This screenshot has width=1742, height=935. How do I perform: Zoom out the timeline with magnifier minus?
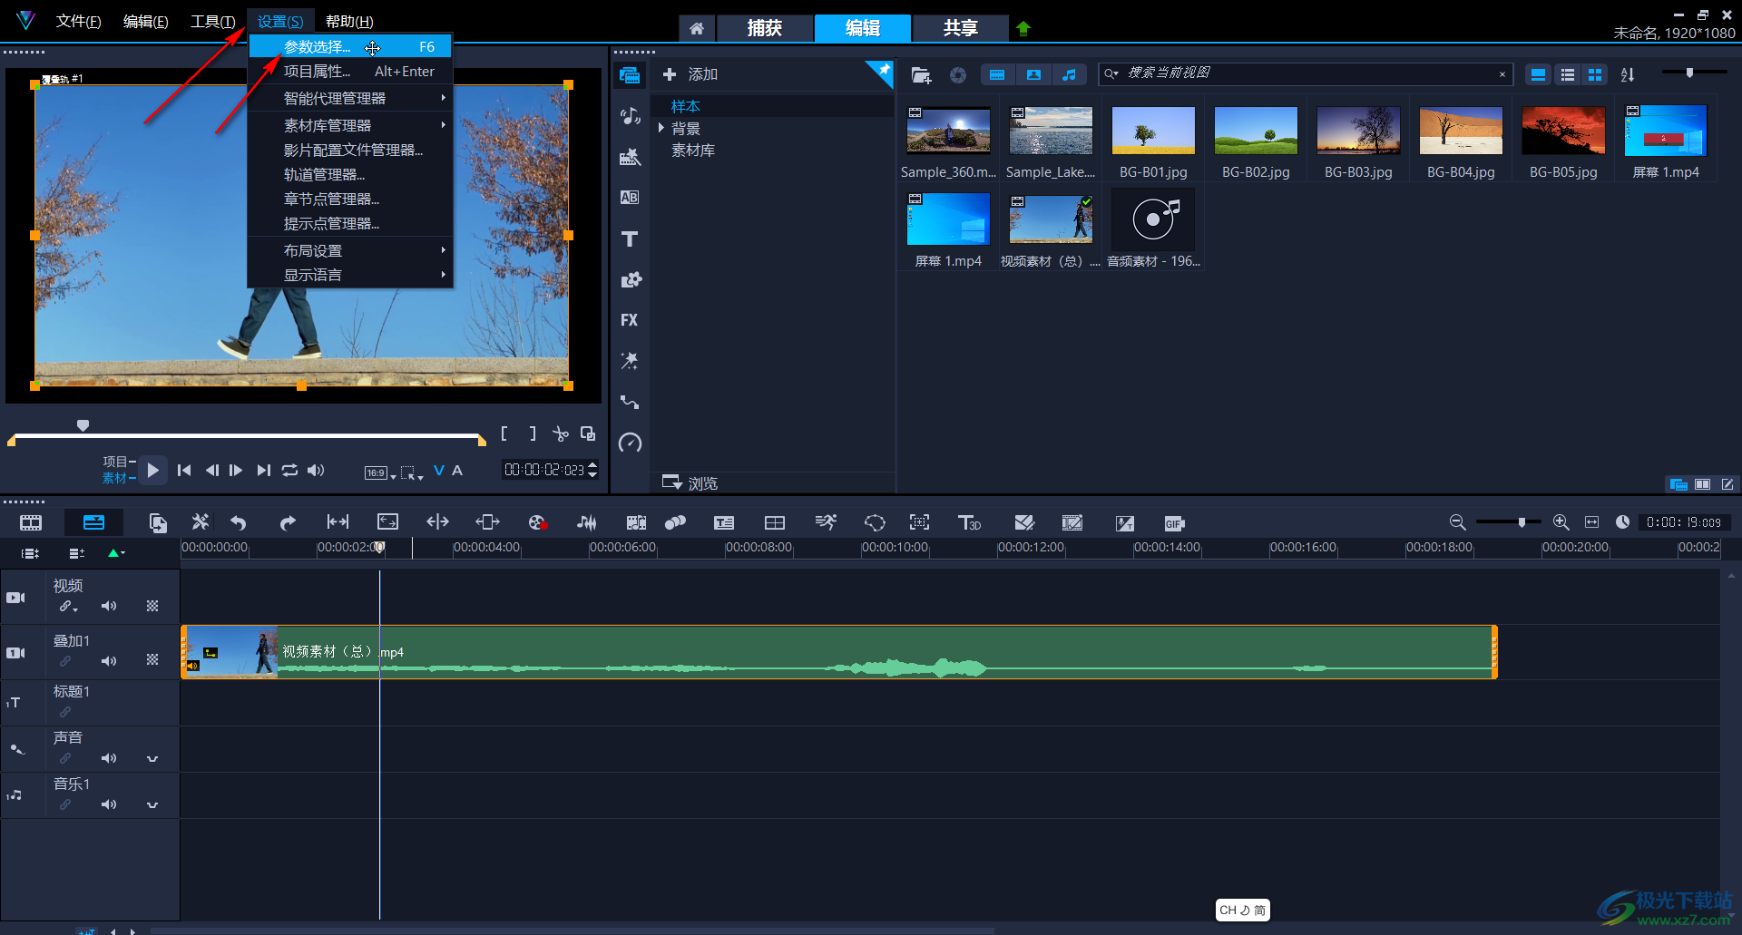tap(1457, 522)
